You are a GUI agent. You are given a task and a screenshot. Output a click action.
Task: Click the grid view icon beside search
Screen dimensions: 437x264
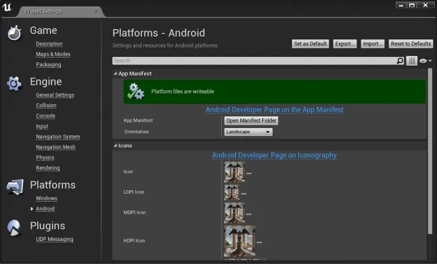412,60
